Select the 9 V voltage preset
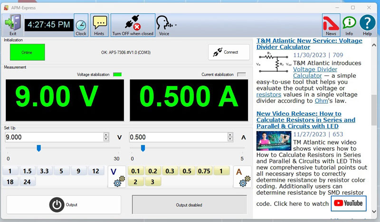 pyautogui.click(x=78, y=171)
